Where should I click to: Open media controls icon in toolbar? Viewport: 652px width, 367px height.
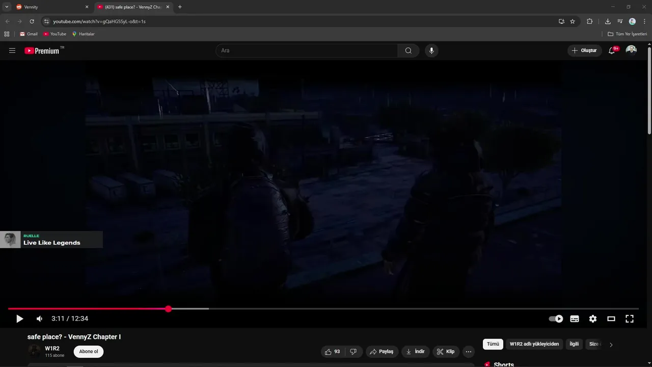(620, 21)
